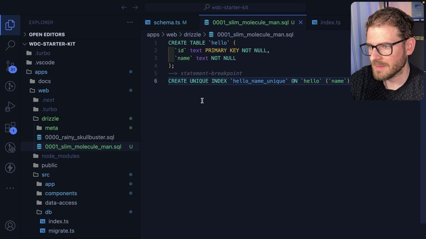This screenshot has width=426, height=239.
Task: Close the 0001_slim_molecule_man.sql tab
Action: [x=301, y=23]
